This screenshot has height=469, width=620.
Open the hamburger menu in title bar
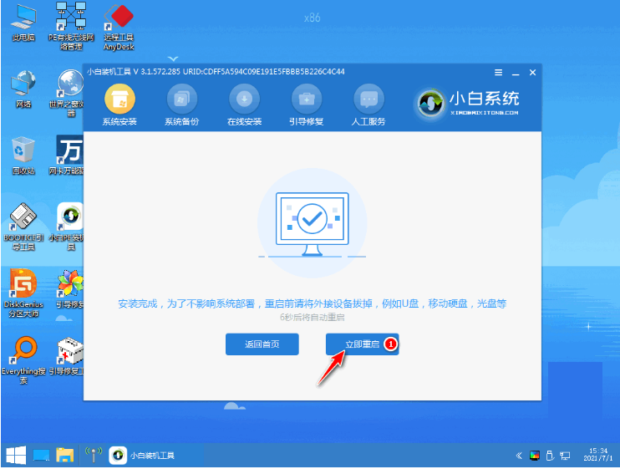(498, 73)
